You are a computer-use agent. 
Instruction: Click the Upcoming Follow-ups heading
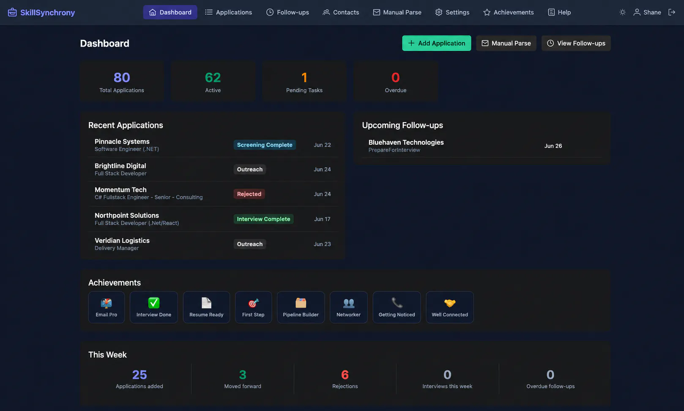(402, 125)
